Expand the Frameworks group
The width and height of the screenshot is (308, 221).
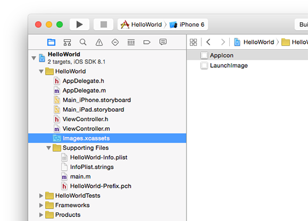(x=41, y=205)
